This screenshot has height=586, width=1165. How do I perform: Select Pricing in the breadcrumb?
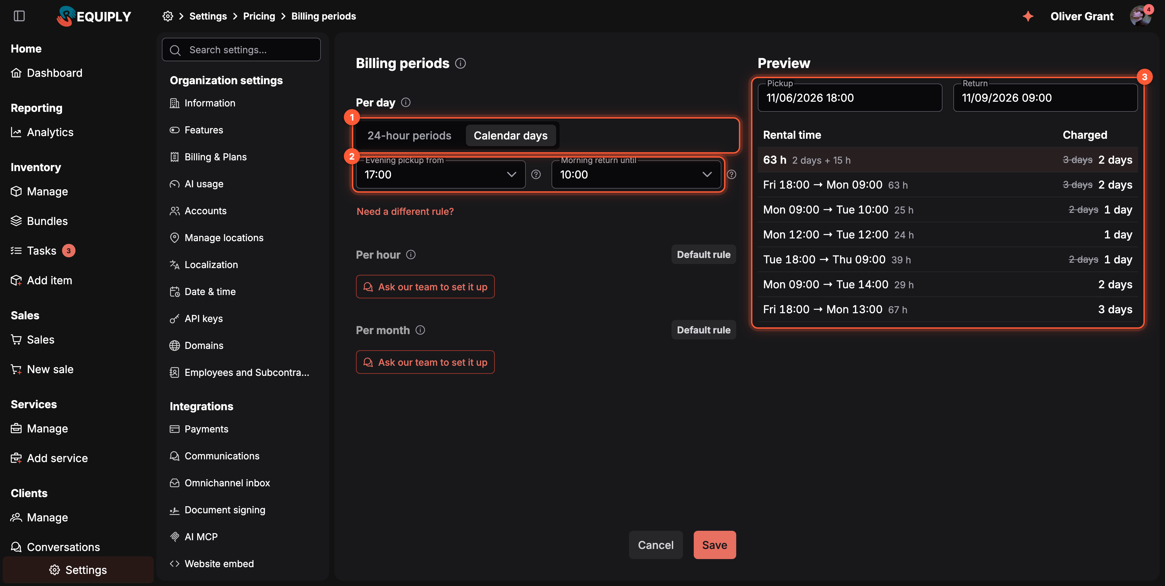click(259, 16)
